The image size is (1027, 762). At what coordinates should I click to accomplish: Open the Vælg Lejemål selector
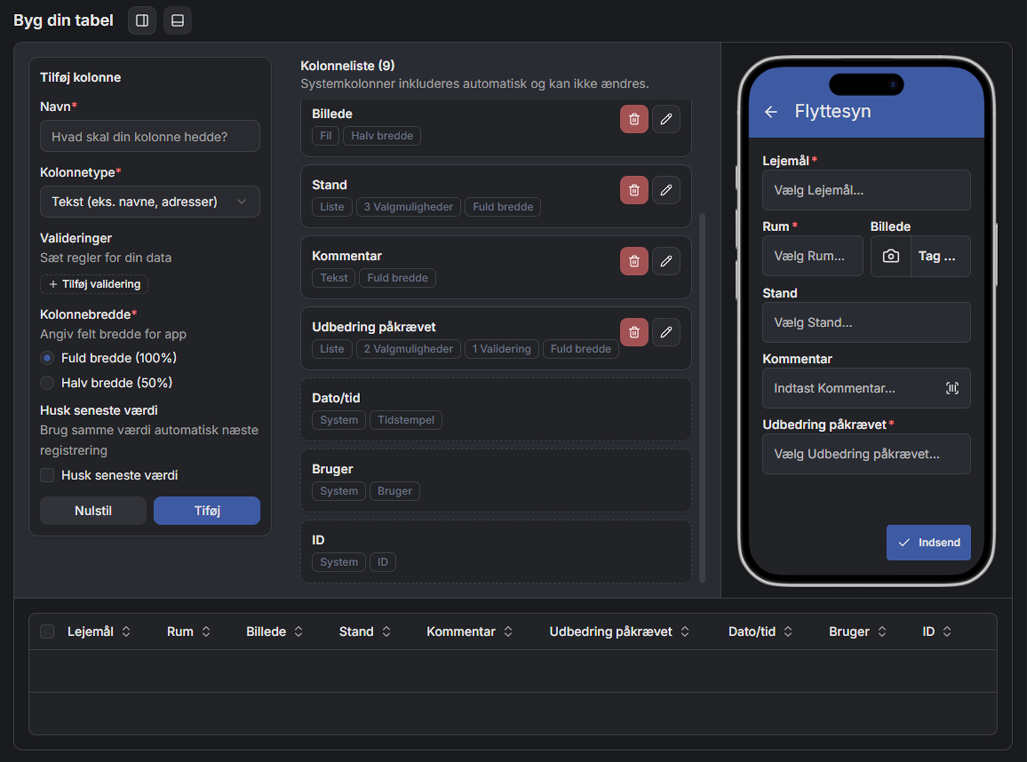tap(866, 190)
